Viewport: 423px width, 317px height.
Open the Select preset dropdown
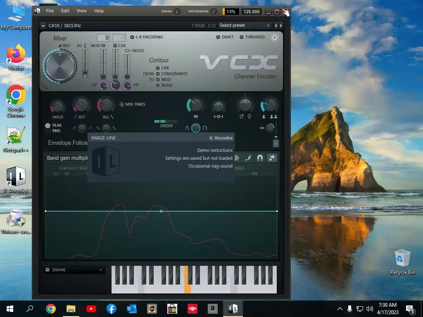point(245,25)
